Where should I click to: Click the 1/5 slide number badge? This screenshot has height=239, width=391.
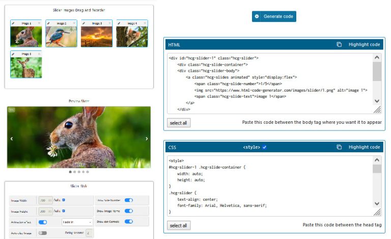[x=11, y=110]
